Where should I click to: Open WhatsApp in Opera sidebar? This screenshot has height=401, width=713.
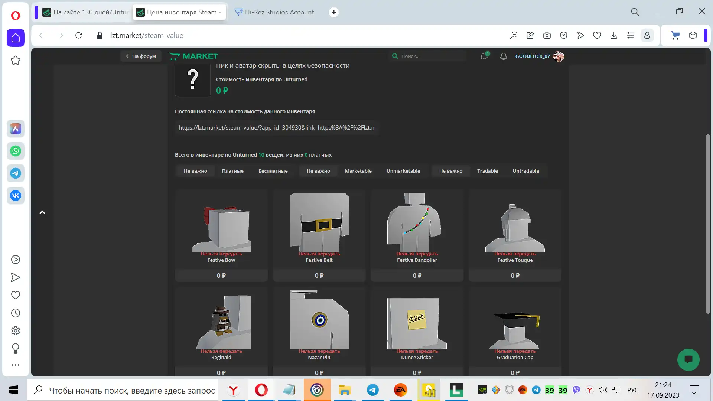[x=16, y=151]
